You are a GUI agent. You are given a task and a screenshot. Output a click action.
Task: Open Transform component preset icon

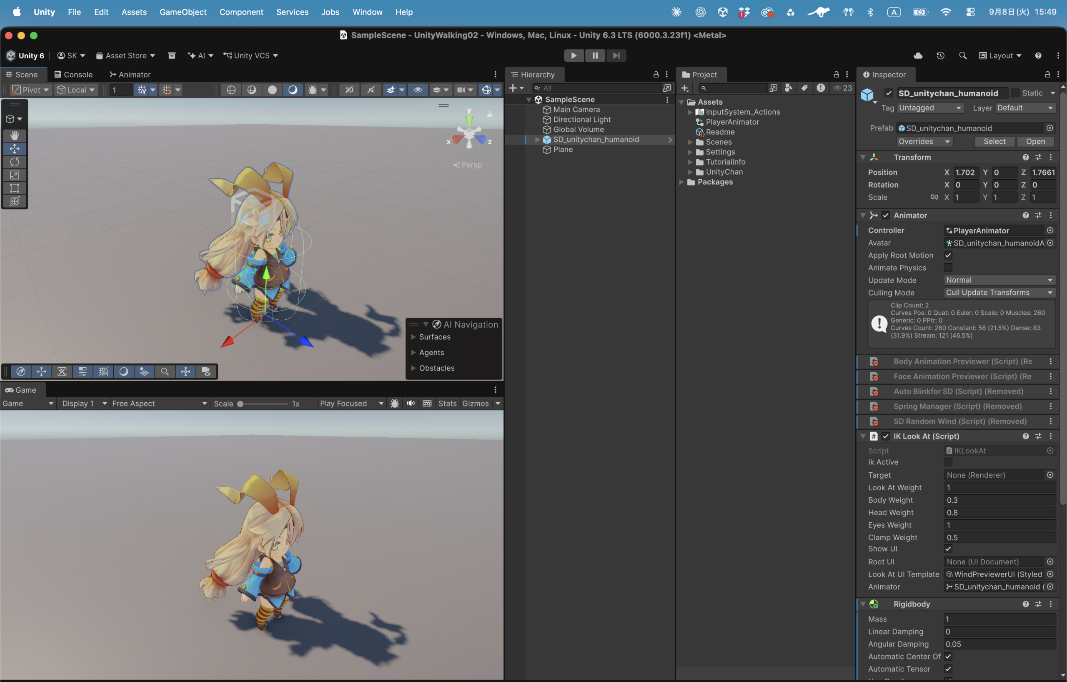[x=1038, y=157]
